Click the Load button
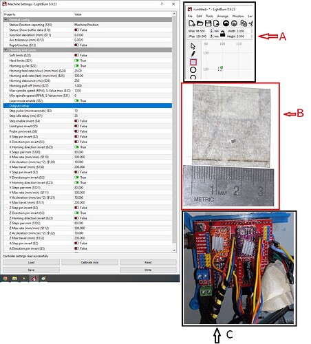The width and height of the screenshot is (311, 344). tap(32, 262)
